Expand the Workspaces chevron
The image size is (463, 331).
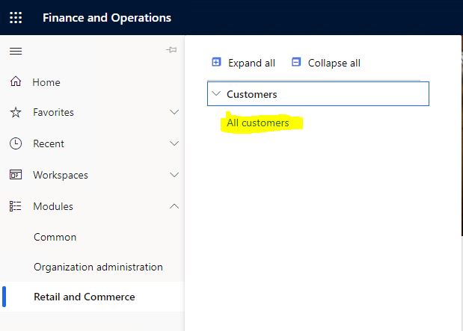(174, 175)
